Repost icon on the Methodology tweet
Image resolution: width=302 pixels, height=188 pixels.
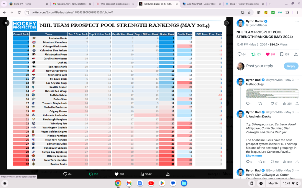(260, 104)
